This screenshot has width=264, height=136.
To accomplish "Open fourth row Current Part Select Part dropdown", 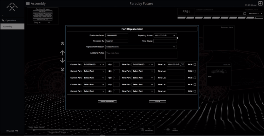I will pos(94,85).
